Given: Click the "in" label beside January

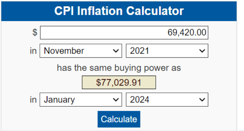Looking at the screenshot, I should pos(33,100).
